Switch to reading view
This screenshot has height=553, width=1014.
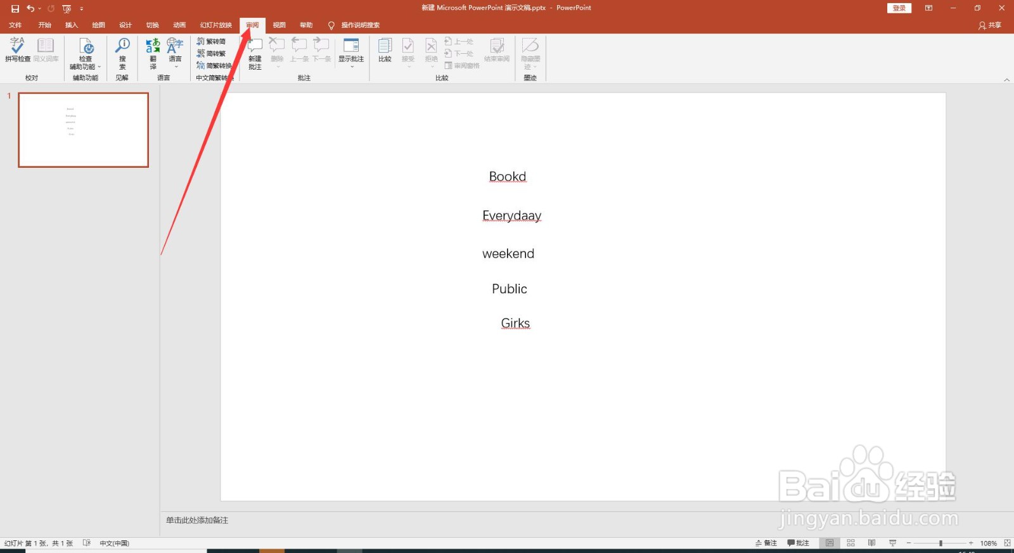[x=871, y=543]
